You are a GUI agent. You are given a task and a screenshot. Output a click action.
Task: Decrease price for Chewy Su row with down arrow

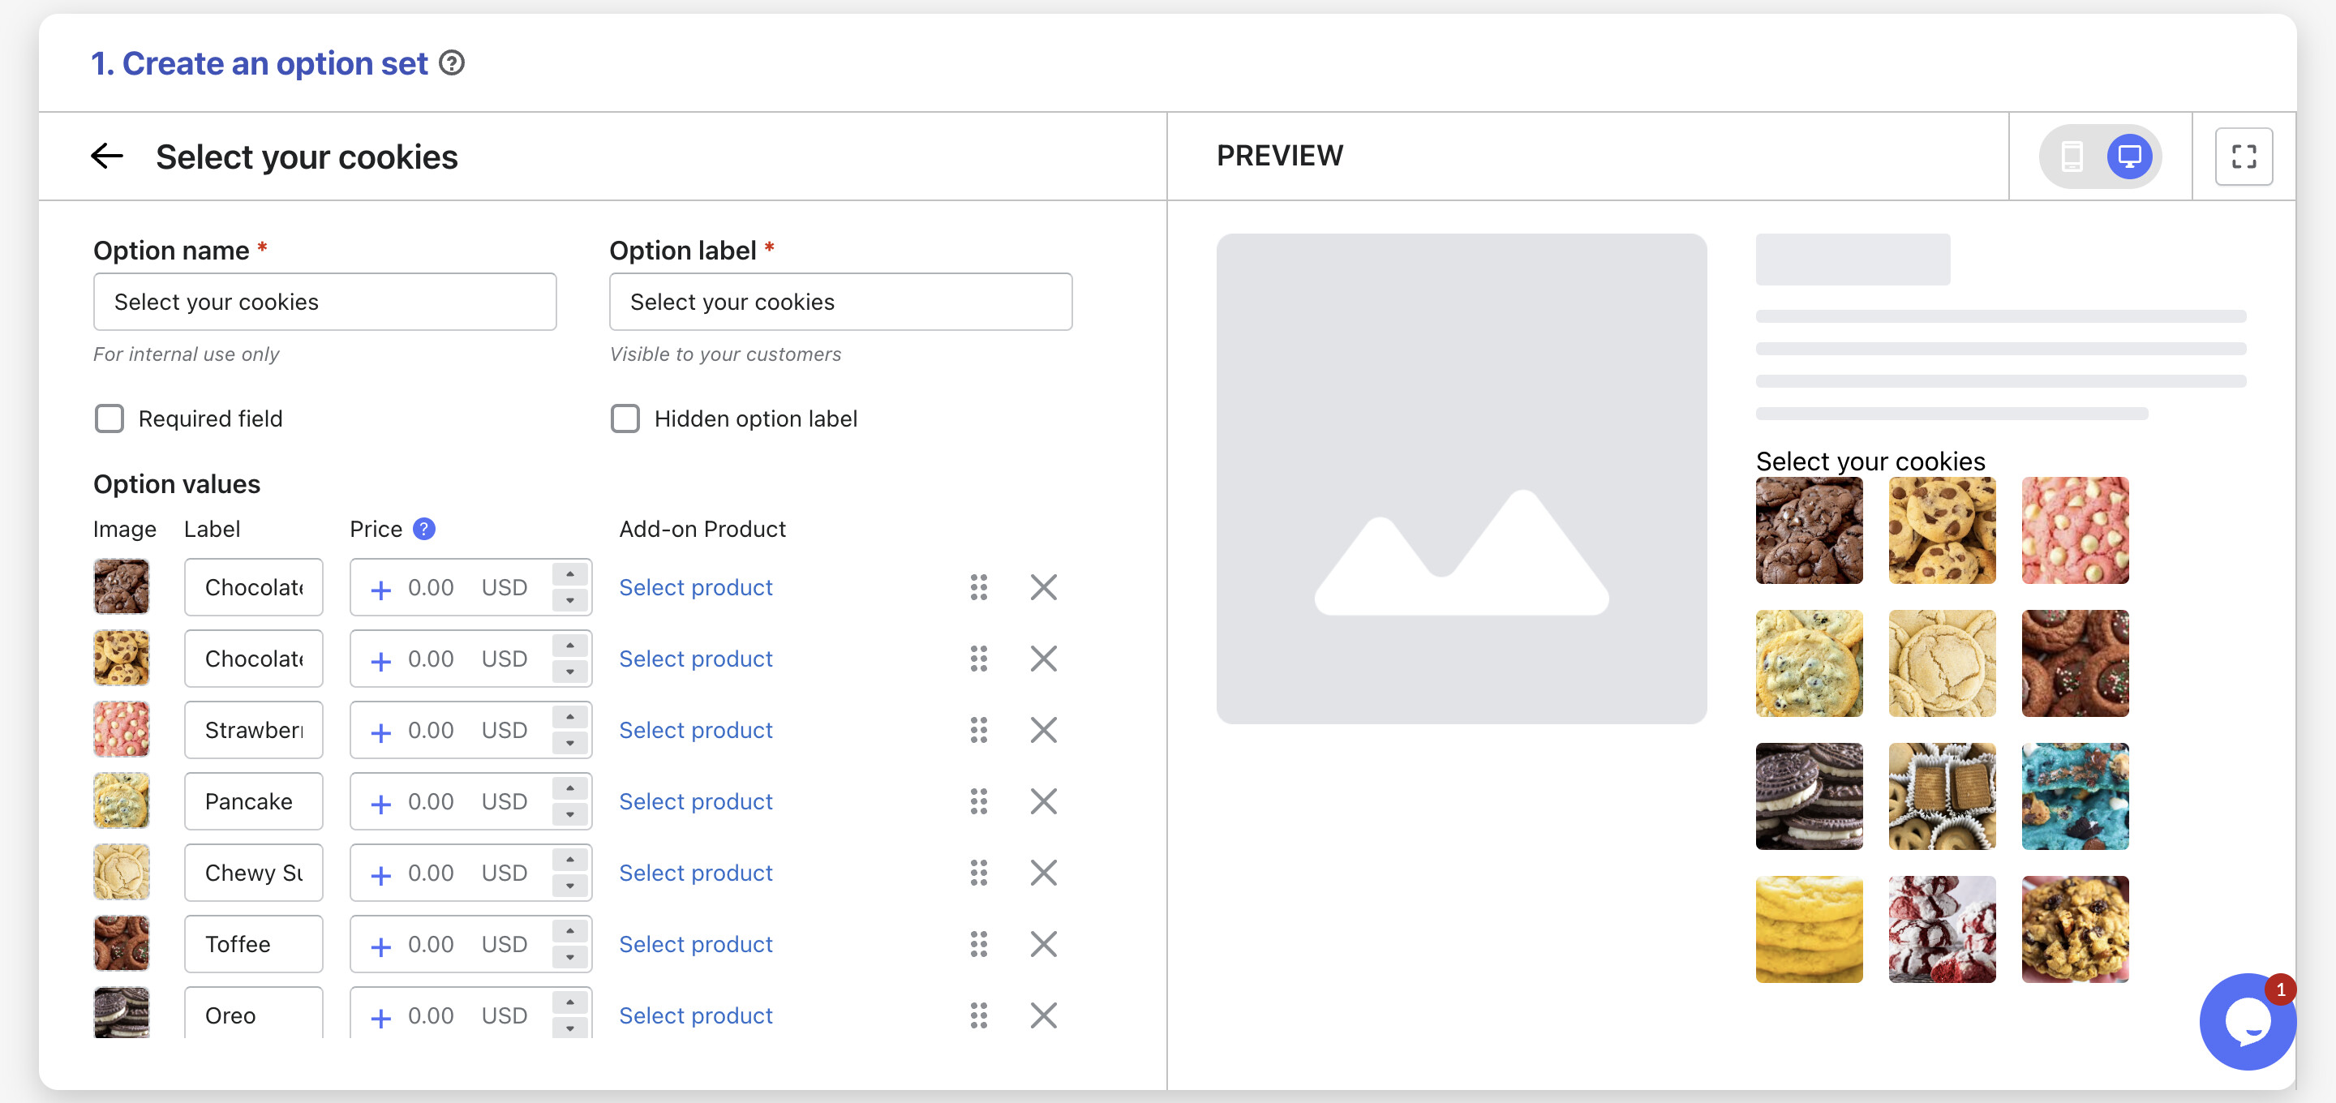[569, 886]
